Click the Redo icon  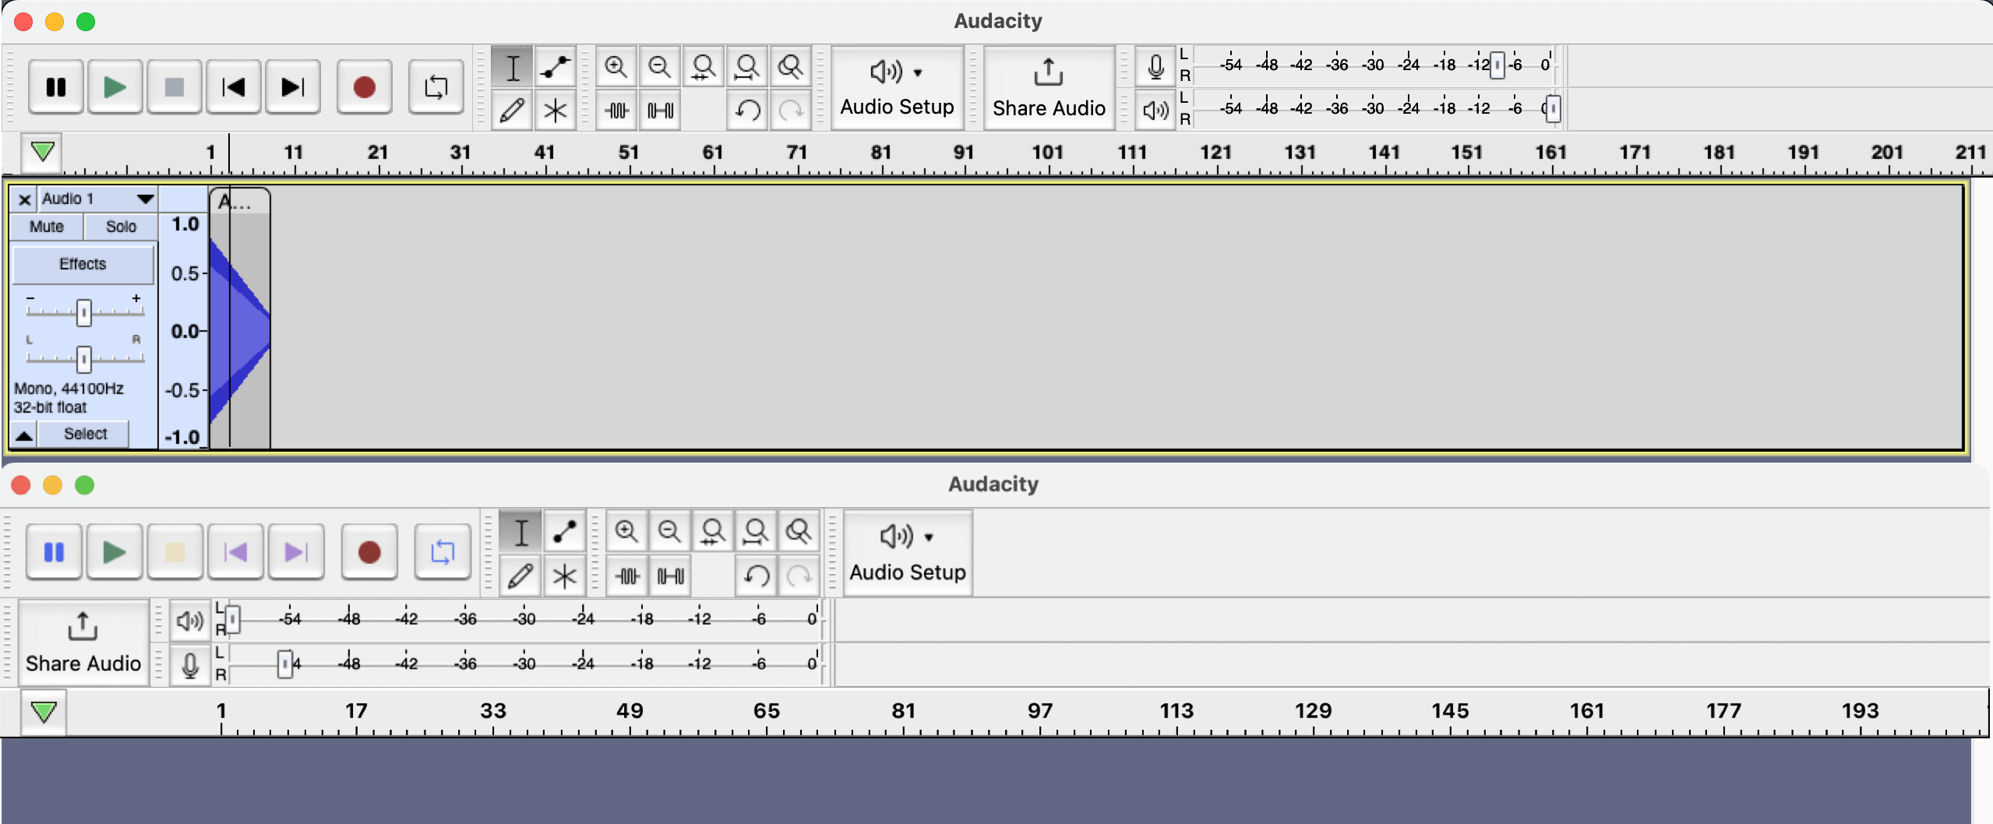click(792, 110)
